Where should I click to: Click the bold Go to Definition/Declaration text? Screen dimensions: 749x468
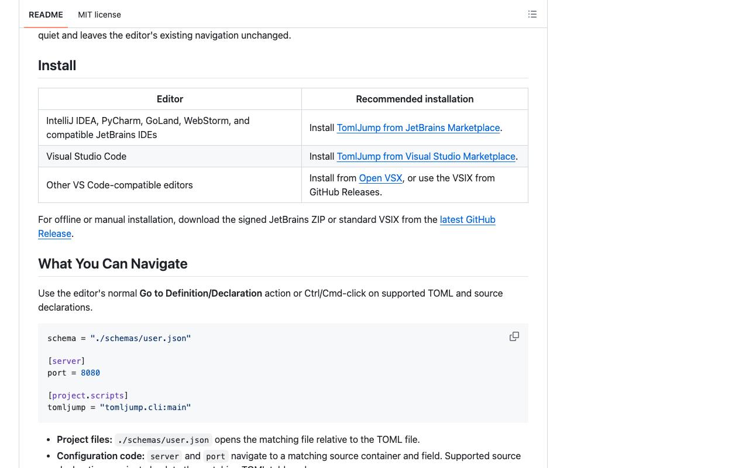[201, 293]
